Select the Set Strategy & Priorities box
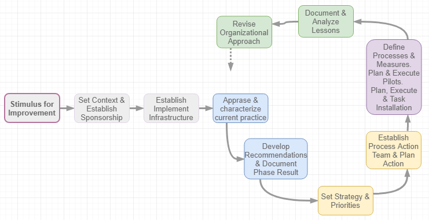Image resolution: width=429 pixels, height=220 pixels. click(x=346, y=200)
